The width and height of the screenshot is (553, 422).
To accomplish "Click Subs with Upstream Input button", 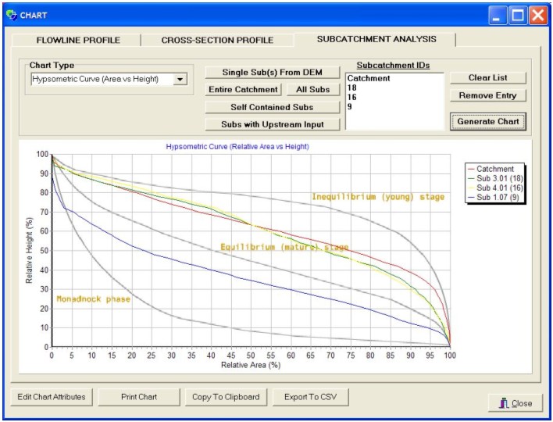I will tap(272, 124).
